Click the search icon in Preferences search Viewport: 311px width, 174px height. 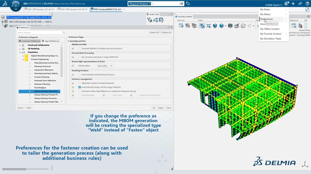click(x=63, y=32)
